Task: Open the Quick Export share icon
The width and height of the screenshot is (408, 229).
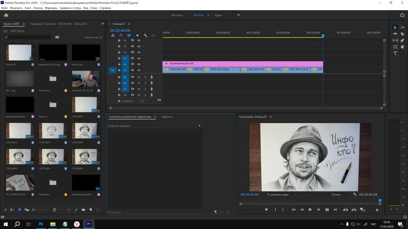Action: [x=402, y=15]
